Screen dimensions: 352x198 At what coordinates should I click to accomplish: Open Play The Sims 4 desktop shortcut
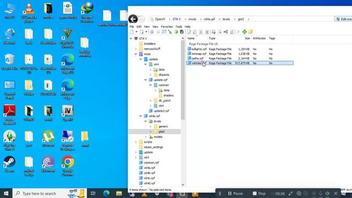tap(9, 141)
